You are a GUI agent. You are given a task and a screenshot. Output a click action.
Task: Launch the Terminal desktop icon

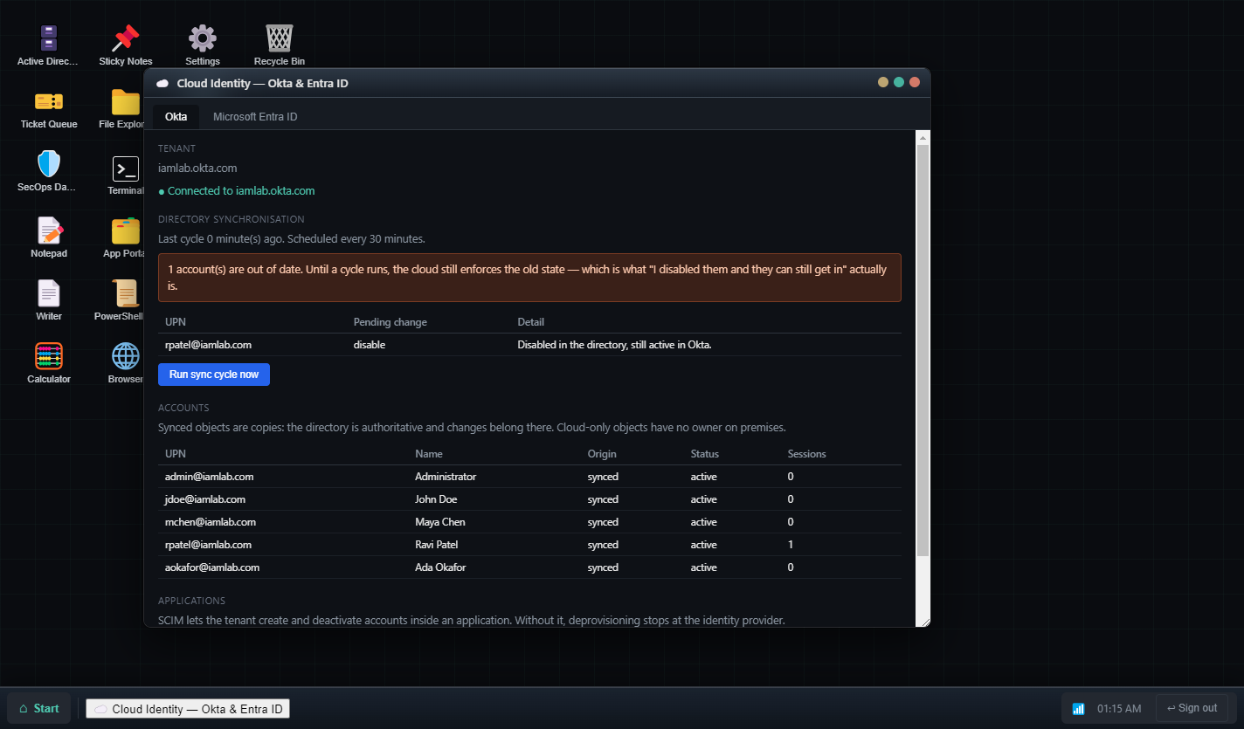click(x=126, y=171)
